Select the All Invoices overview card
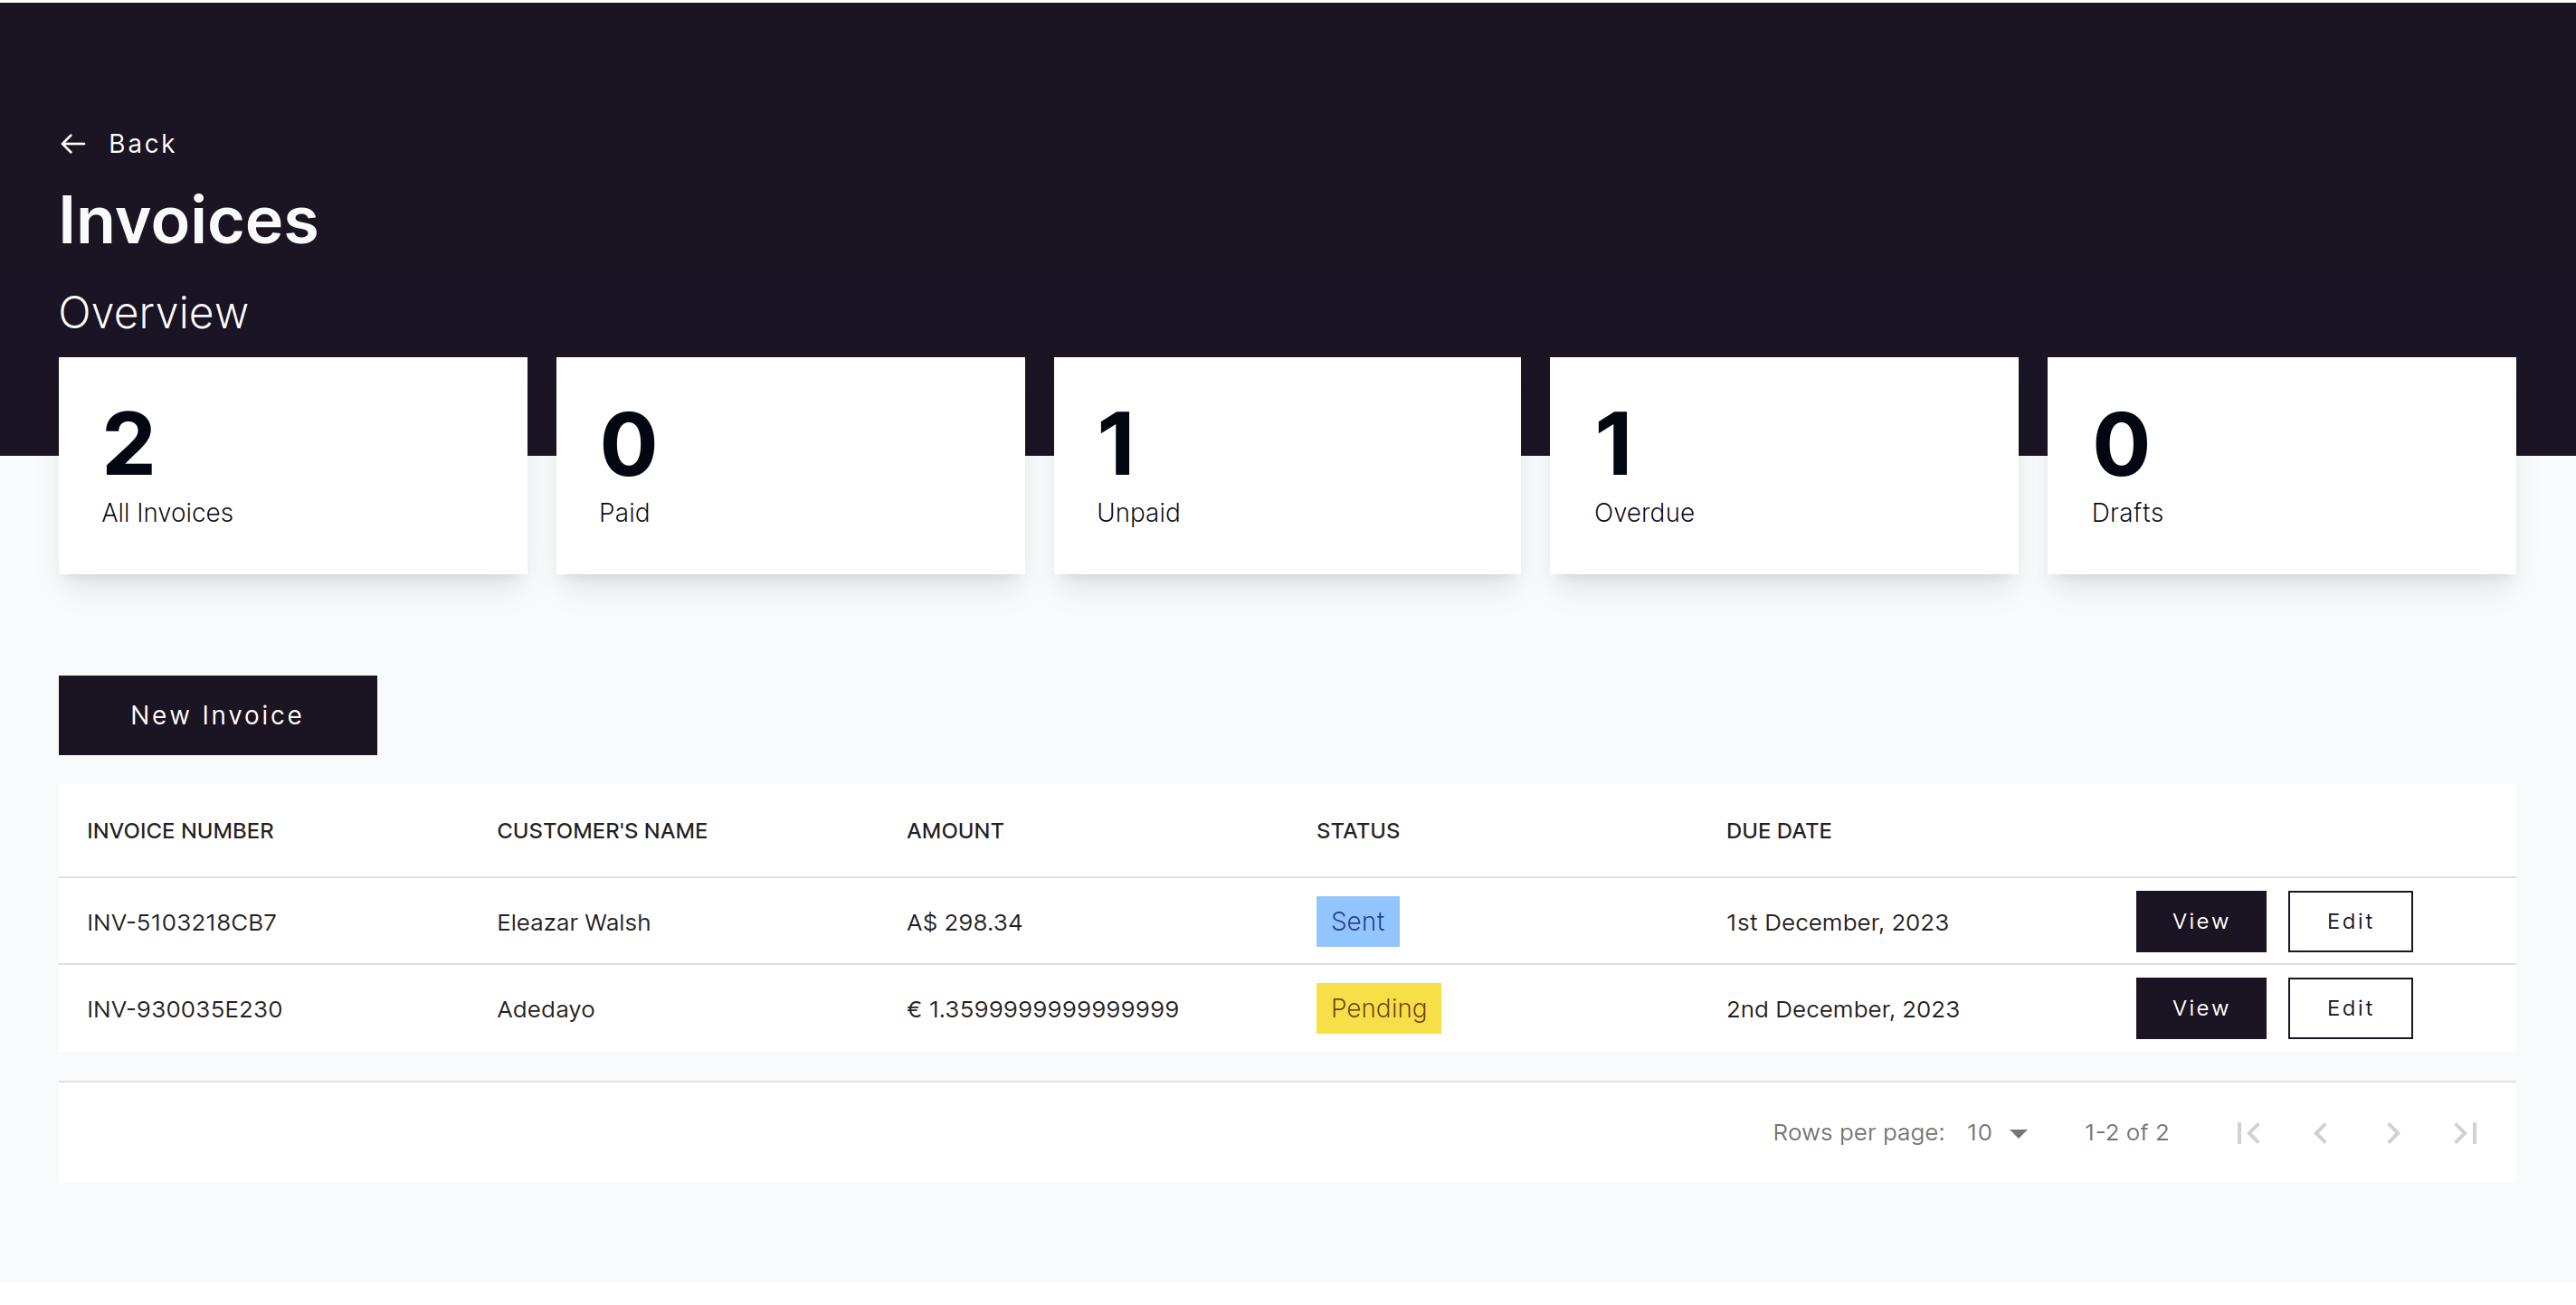This screenshot has height=1305, width=2576. point(292,465)
